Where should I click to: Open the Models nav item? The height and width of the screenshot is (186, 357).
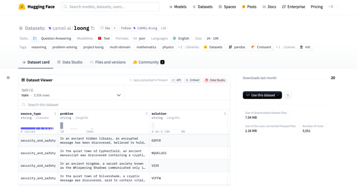(x=178, y=7)
